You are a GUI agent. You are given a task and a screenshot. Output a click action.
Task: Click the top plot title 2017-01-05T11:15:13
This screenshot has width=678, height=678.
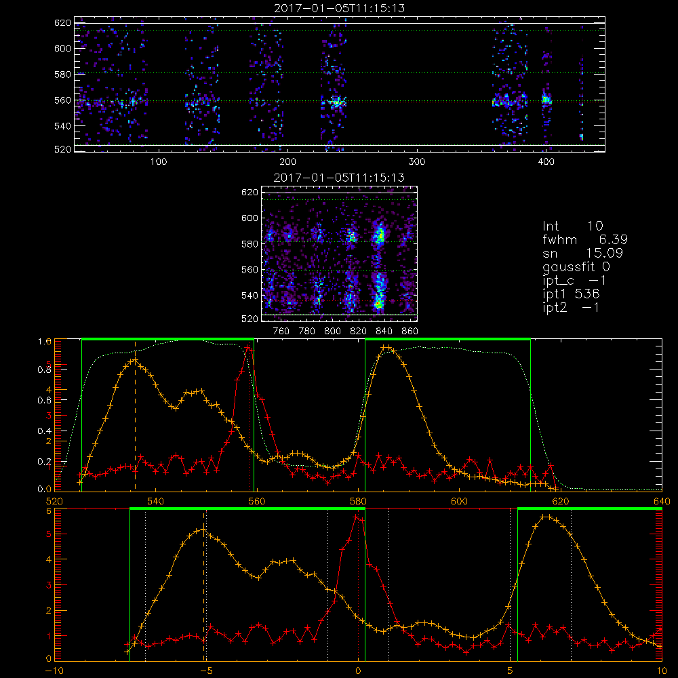(x=339, y=8)
